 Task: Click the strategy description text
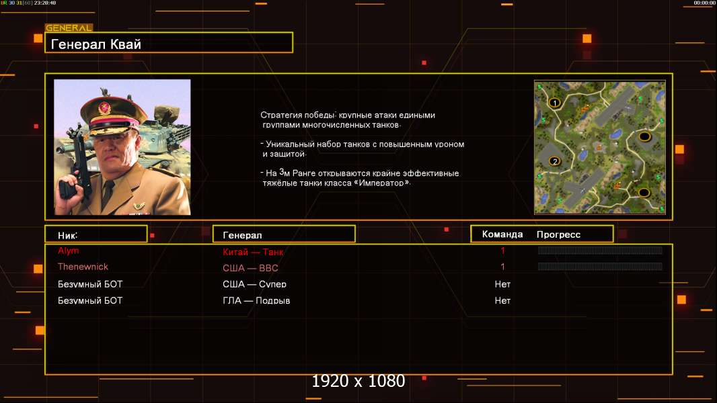362,149
